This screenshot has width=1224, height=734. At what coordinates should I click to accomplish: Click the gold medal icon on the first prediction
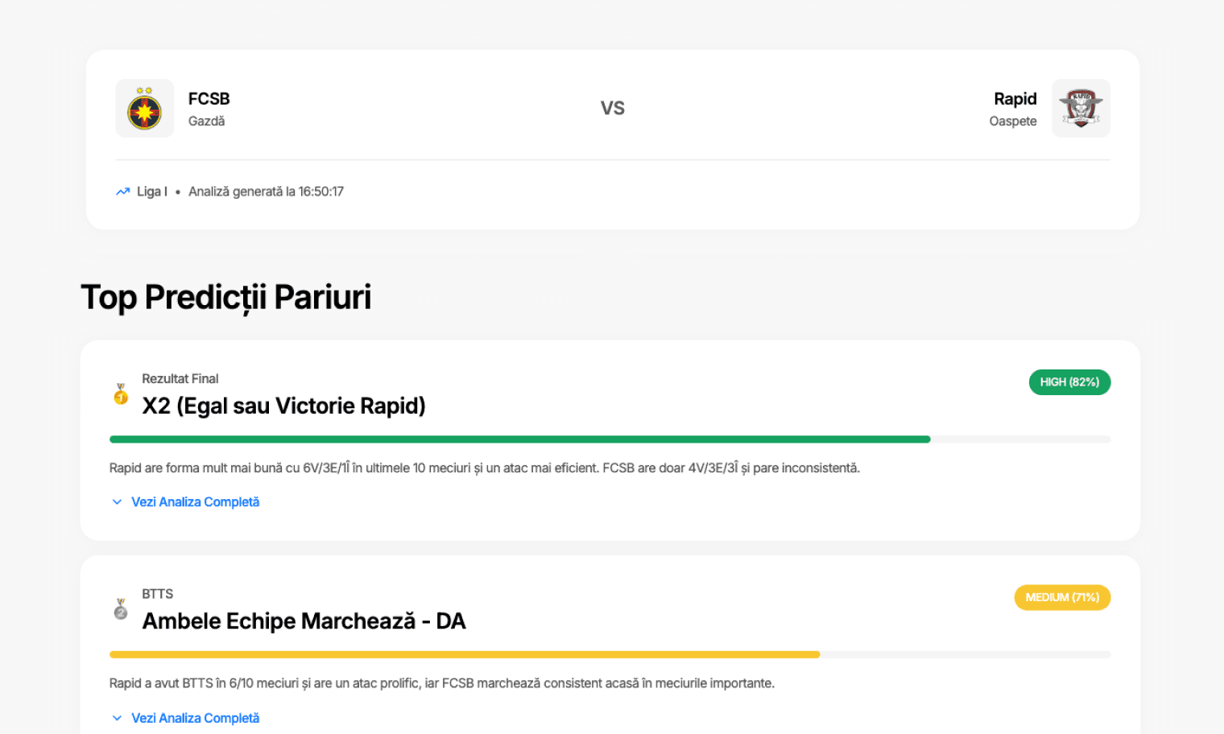[x=120, y=394]
